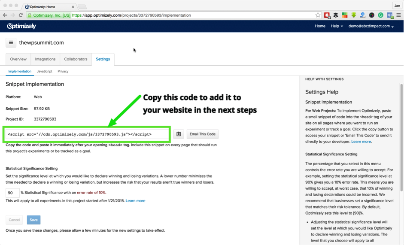Click the dark circular extension icon

tap(371, 15)
